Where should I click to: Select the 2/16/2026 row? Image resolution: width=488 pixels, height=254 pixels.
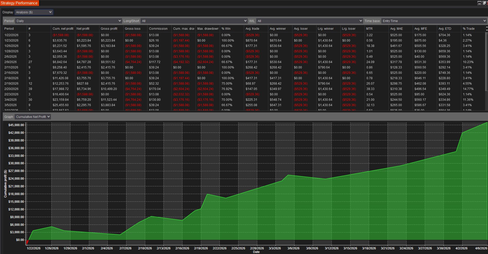tap(244, 73)
